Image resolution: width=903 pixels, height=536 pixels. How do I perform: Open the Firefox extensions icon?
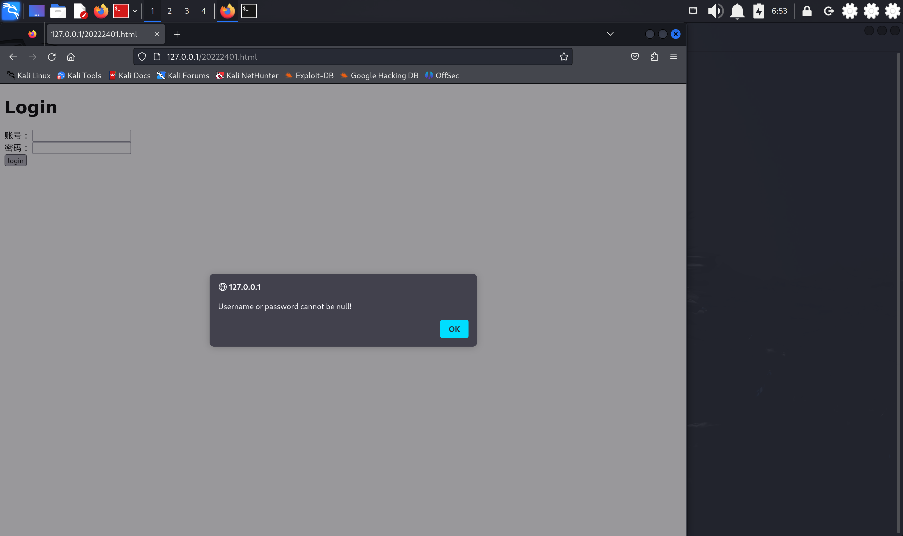[x=654, y=57]
